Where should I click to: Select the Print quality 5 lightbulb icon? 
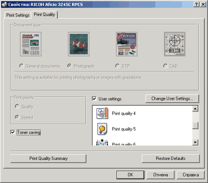point(102,129)
